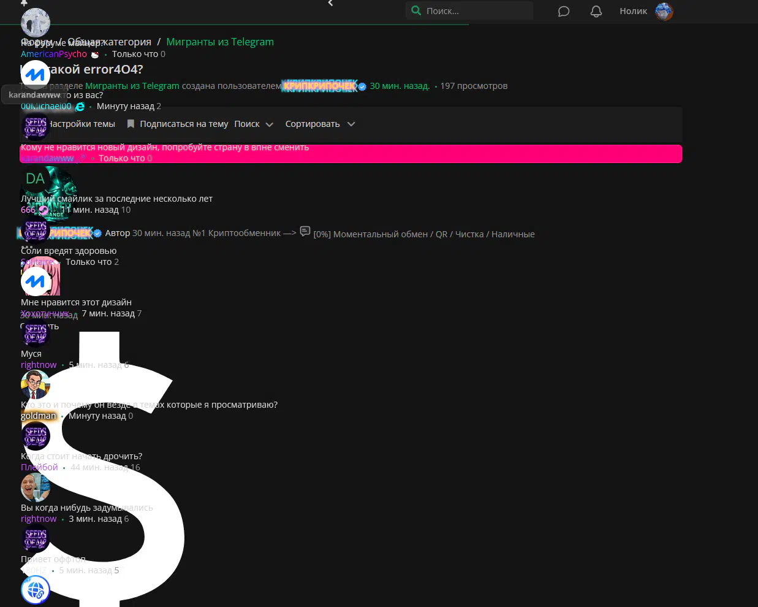Click into the Поиск search field
The width and height of the screenshot is (758, 607).
pos(475,11)
